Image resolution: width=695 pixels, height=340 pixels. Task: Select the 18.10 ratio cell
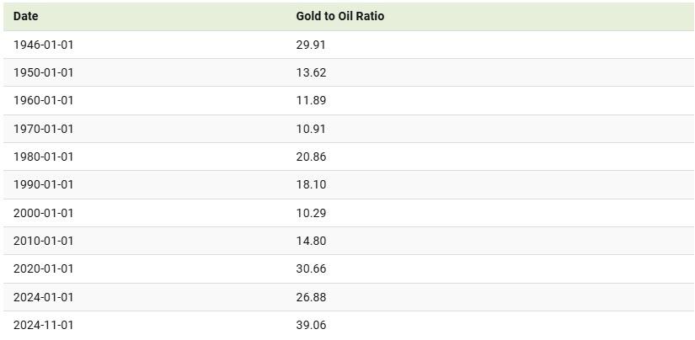(311, 184)
